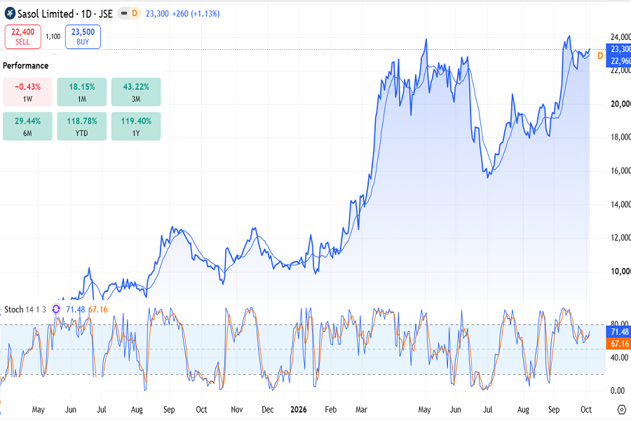
Task: Click the 12,000 price axis label
Action: [x=620, y=238]
